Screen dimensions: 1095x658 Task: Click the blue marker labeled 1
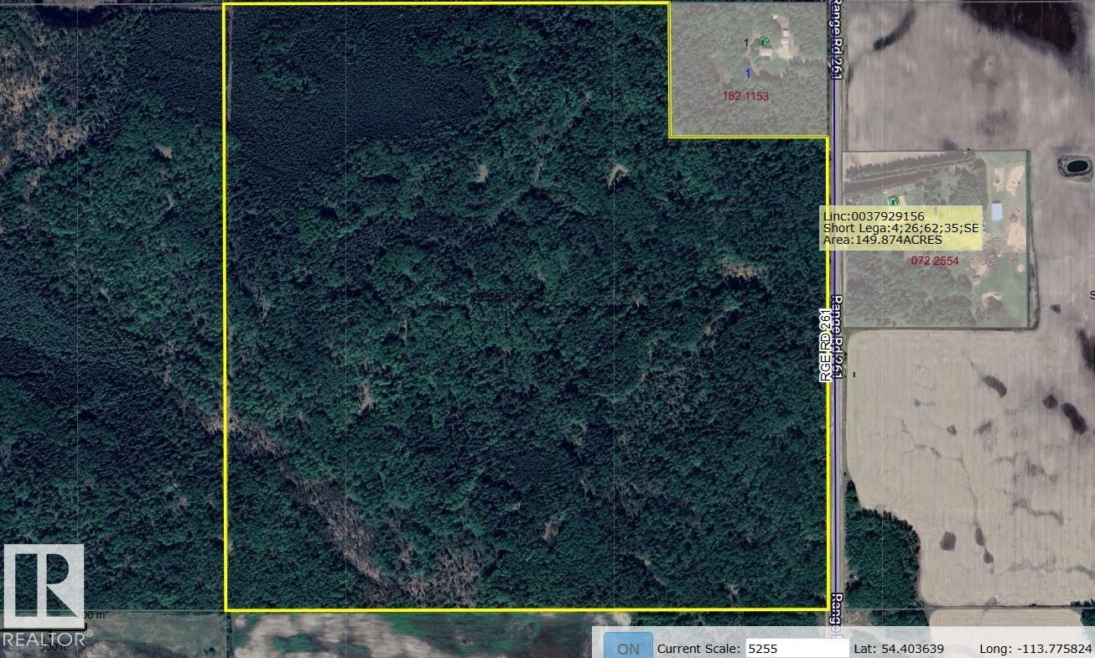[748, 73]
